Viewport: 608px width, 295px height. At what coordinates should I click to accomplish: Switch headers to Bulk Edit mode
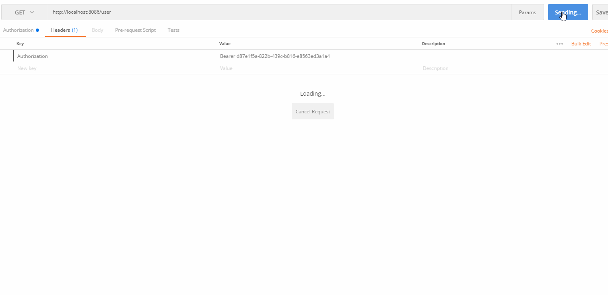tap(581, 43)
